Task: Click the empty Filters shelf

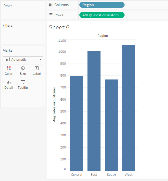Action: [x=23, y=32]
